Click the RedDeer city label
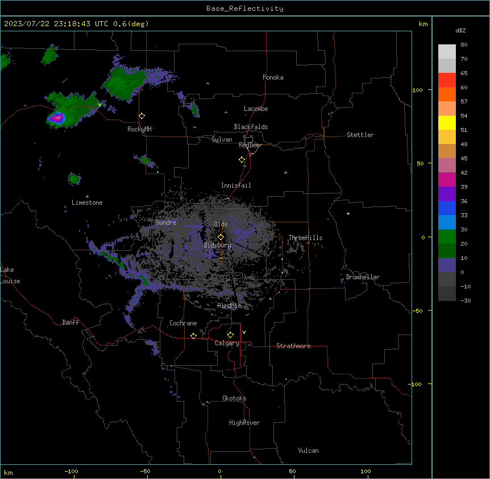 click(250, 145)
